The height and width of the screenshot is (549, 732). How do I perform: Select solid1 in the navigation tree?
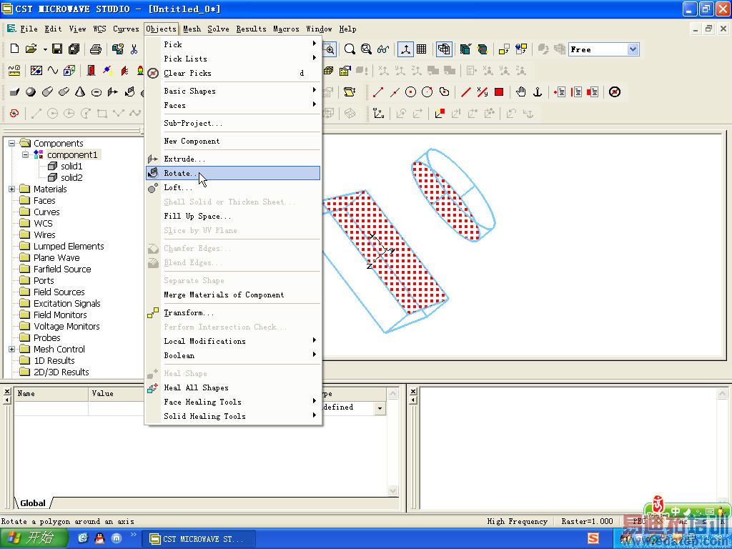point(71,166)
